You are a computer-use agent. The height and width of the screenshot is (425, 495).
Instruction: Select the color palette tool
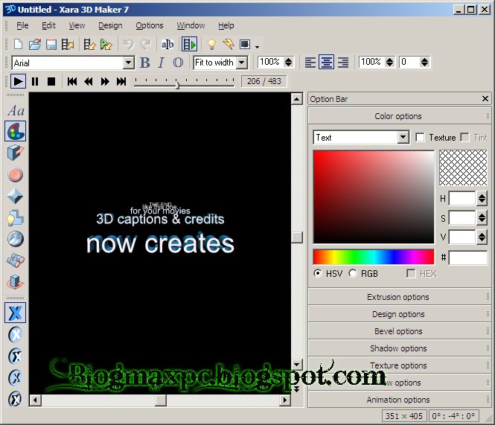click(16, 131)
